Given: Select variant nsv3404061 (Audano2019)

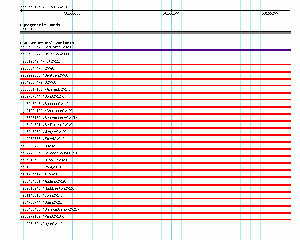Looking at the screenshot, I should point(43,181).
